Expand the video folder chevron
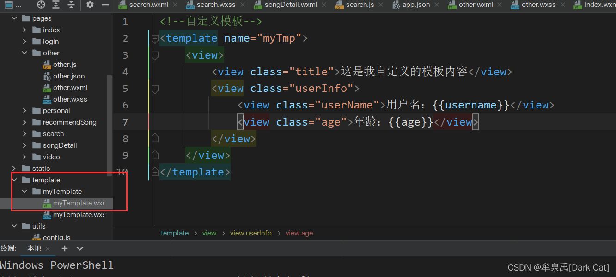 click(x=25, y=157)
